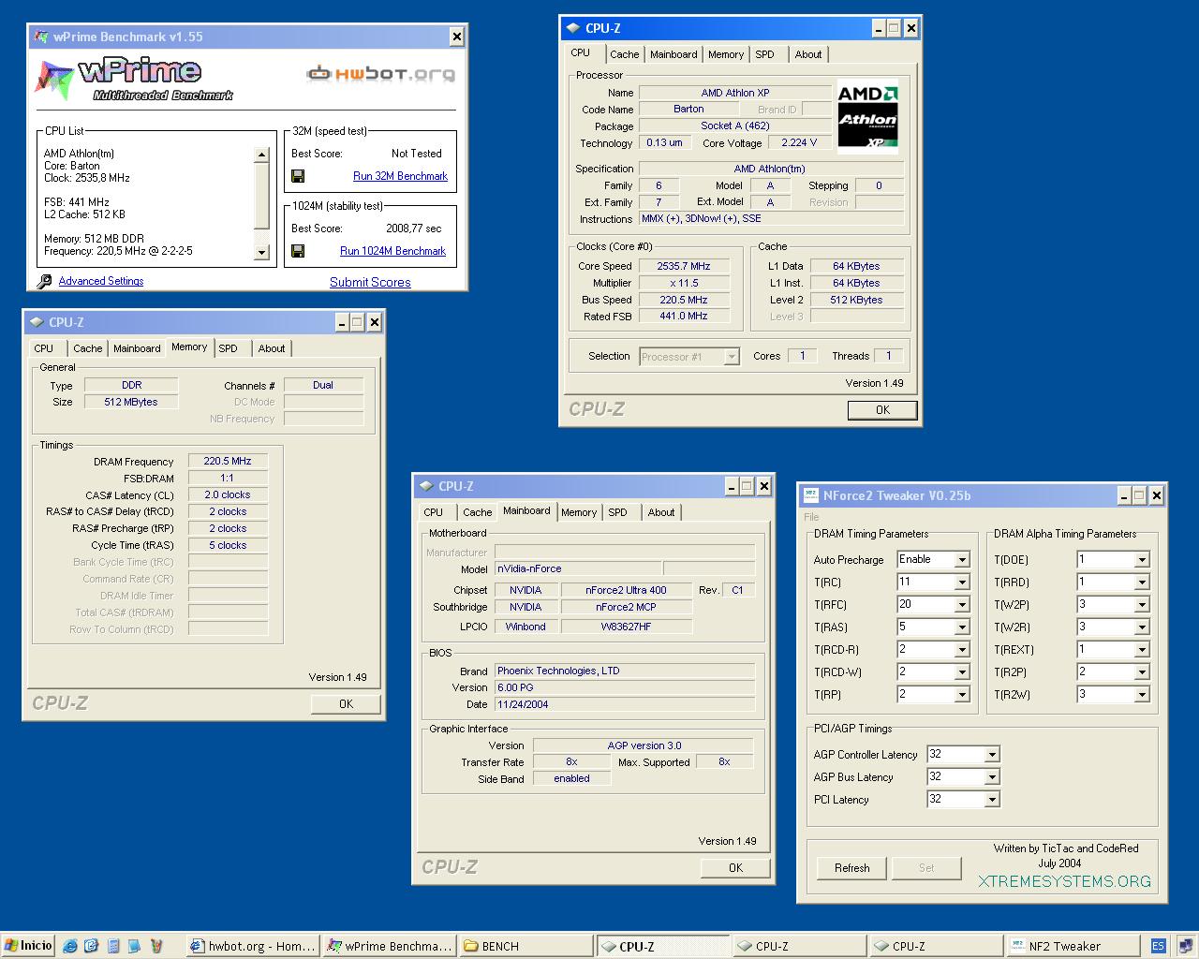This screenshot has height=959, width=1199.
Task: Click the XTREMESYSTEMS.ORG text in NForce2 Tweaker
Action: [1065, 881]
